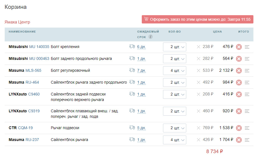Image resolution: width=257 pixels, height=157 pixels.
Task: Open menu lines icon for MU 000463 row
Action: pyautogui.click(x=247, y=59)
